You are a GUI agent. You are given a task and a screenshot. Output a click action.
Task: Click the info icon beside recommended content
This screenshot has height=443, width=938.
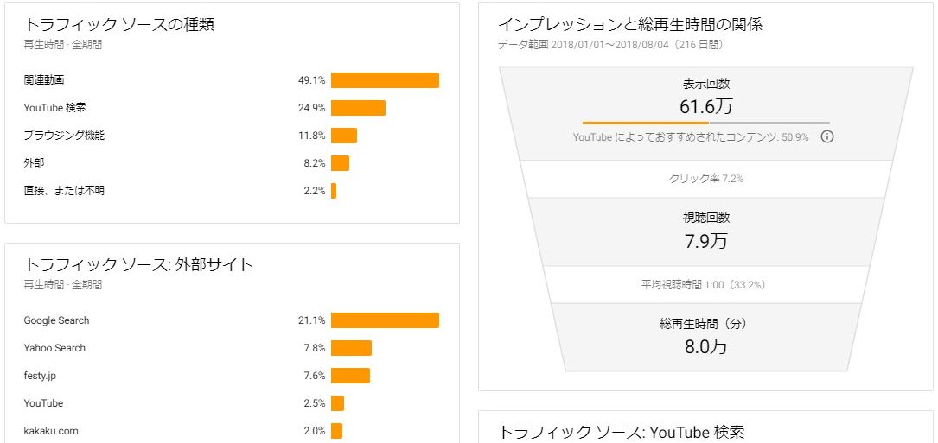(827, 137)
